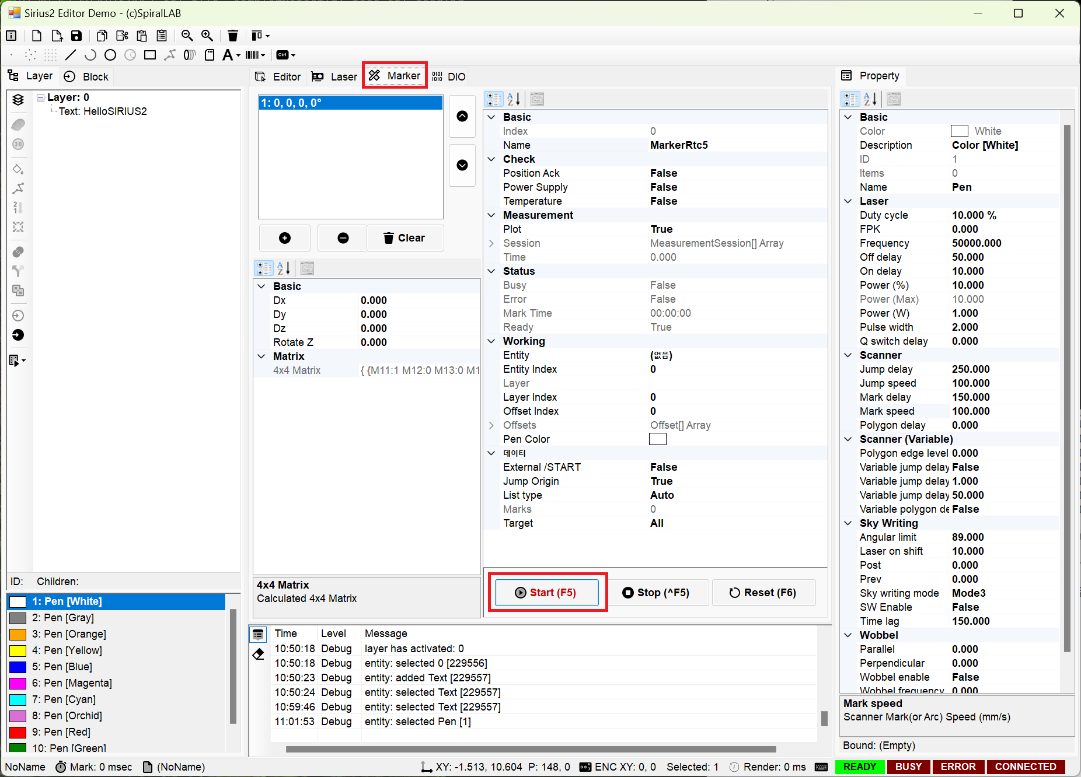Click the New document icon

(37, 36)
